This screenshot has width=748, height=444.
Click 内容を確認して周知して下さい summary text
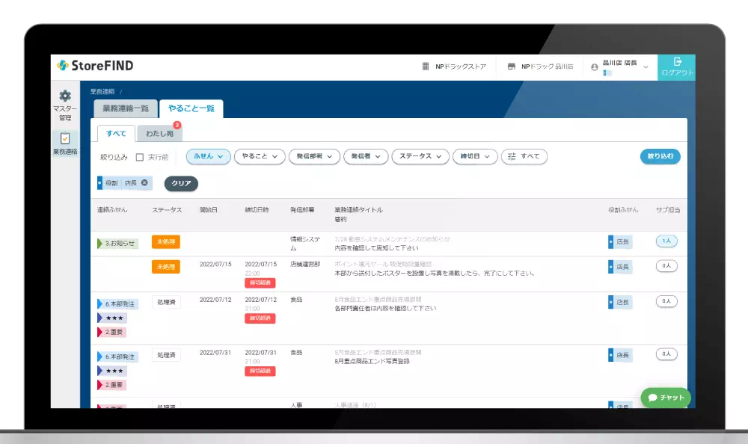coord(376,248)
